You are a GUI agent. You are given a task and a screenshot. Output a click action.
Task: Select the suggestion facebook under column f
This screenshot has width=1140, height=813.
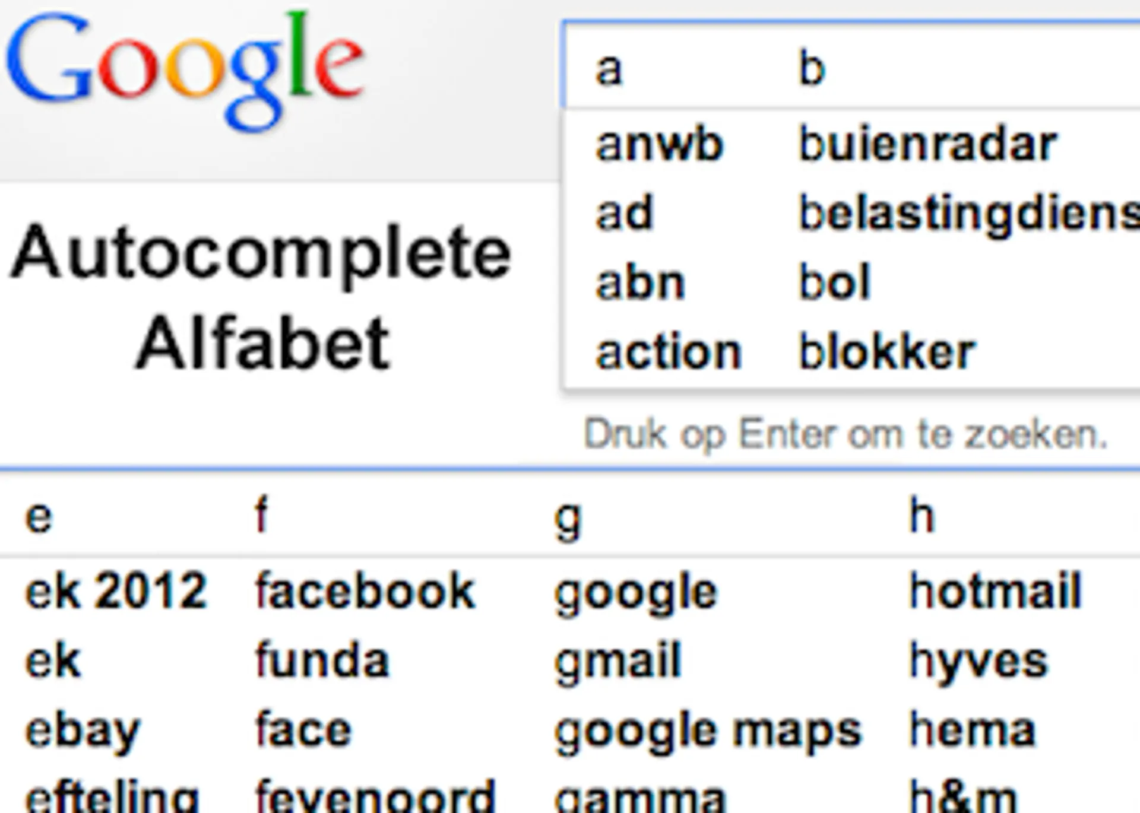click(x=365, y=590)
